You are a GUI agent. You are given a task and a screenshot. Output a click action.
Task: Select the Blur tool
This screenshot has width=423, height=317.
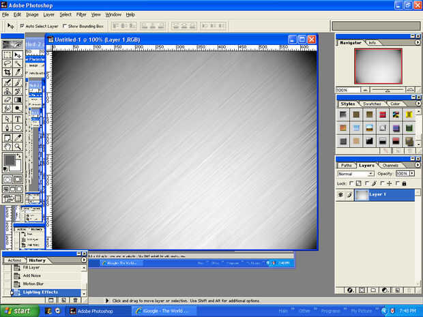[8, 108]
